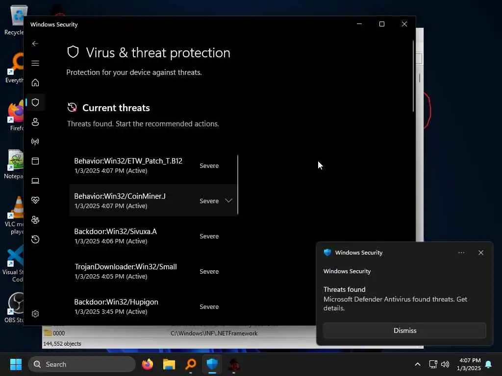
Task: Click C:\Windows\INF\.NETFramework path in background window
Action: click(x=214, y=333)
